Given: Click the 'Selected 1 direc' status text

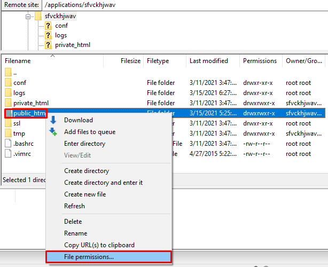Looking at the screenshot, I should point(24,180).
